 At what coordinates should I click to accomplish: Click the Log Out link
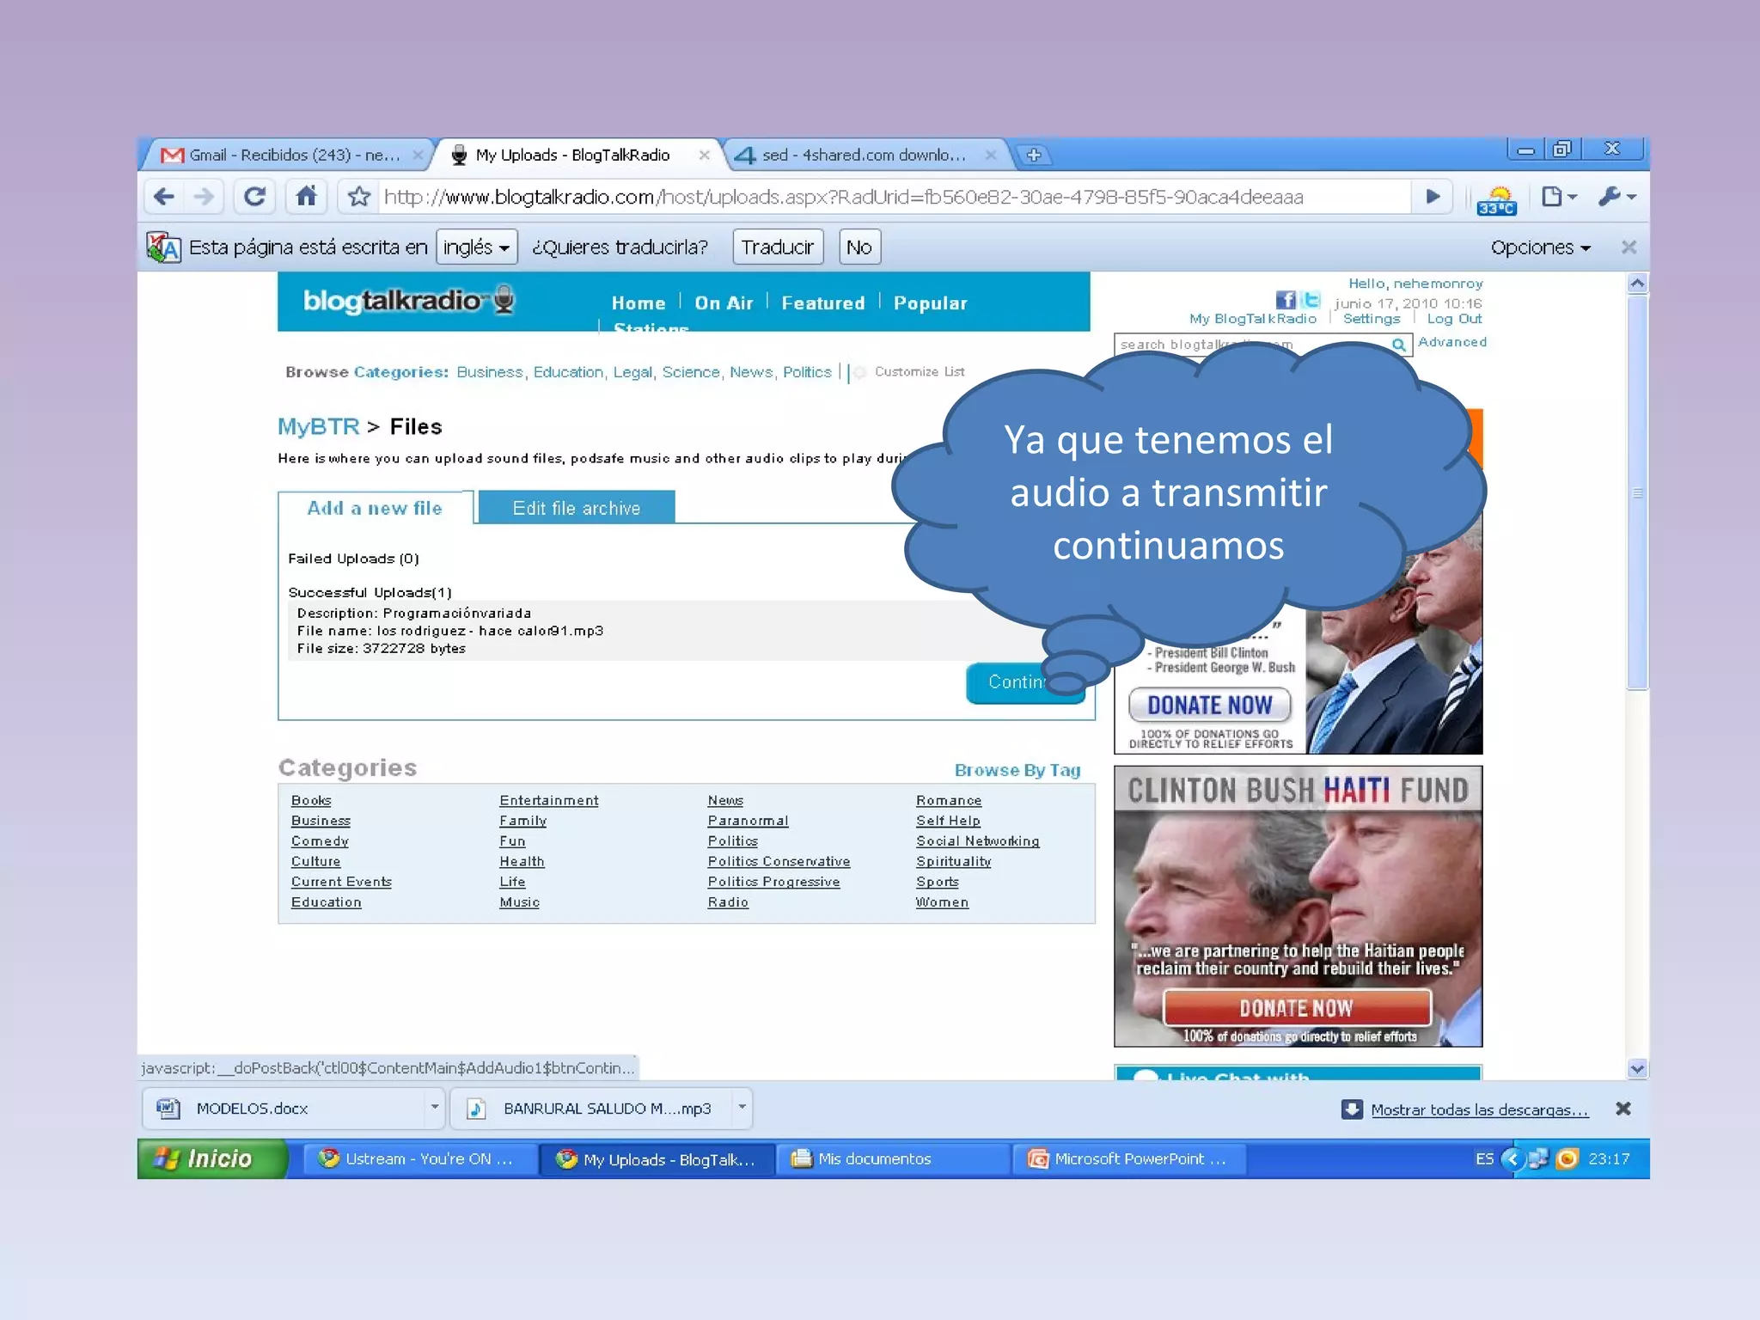(x=1454, y=319)
